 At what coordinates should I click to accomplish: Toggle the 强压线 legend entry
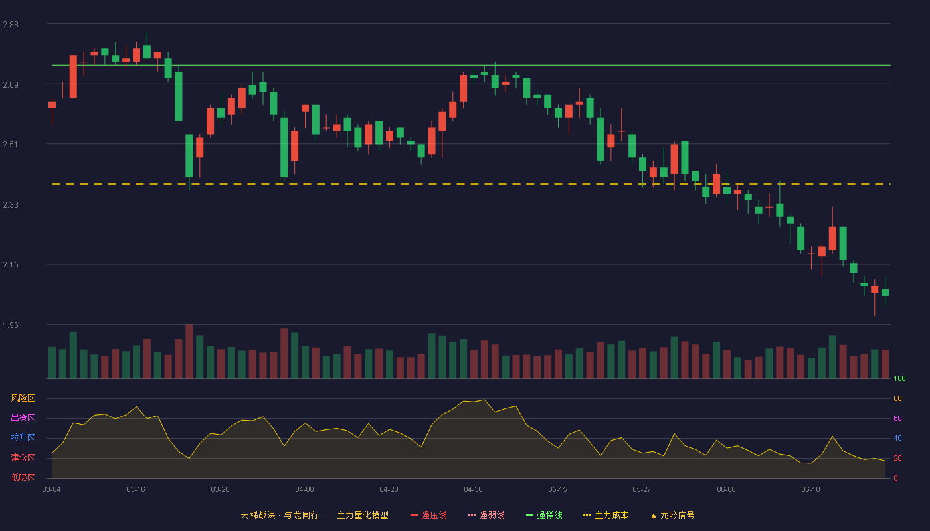(x=428, y=515)
